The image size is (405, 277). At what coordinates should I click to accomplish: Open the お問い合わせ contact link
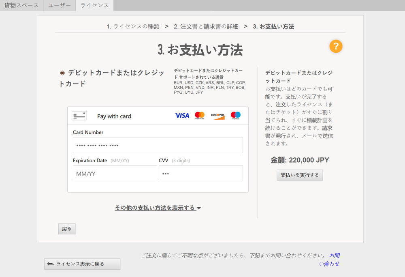(x=334, y=260)
